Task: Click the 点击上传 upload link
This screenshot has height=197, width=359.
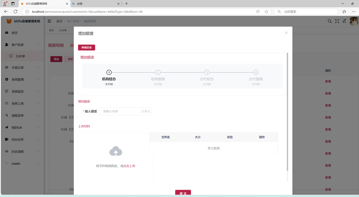Action: click(x=129, y=166)
